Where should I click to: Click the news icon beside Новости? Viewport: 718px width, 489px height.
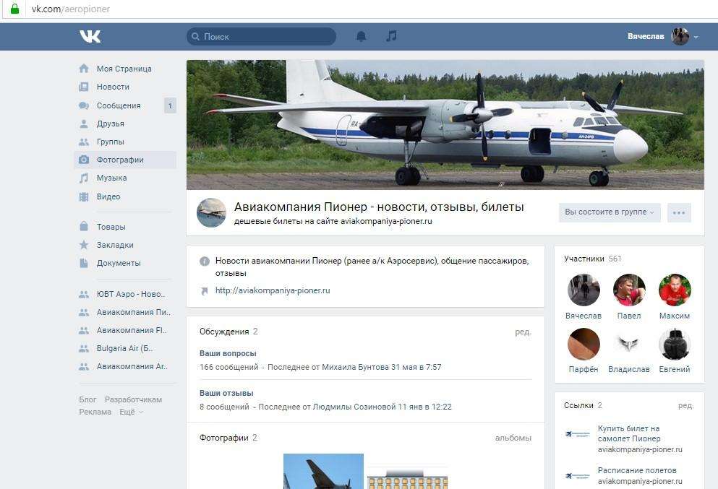click(x=84, y=87)
